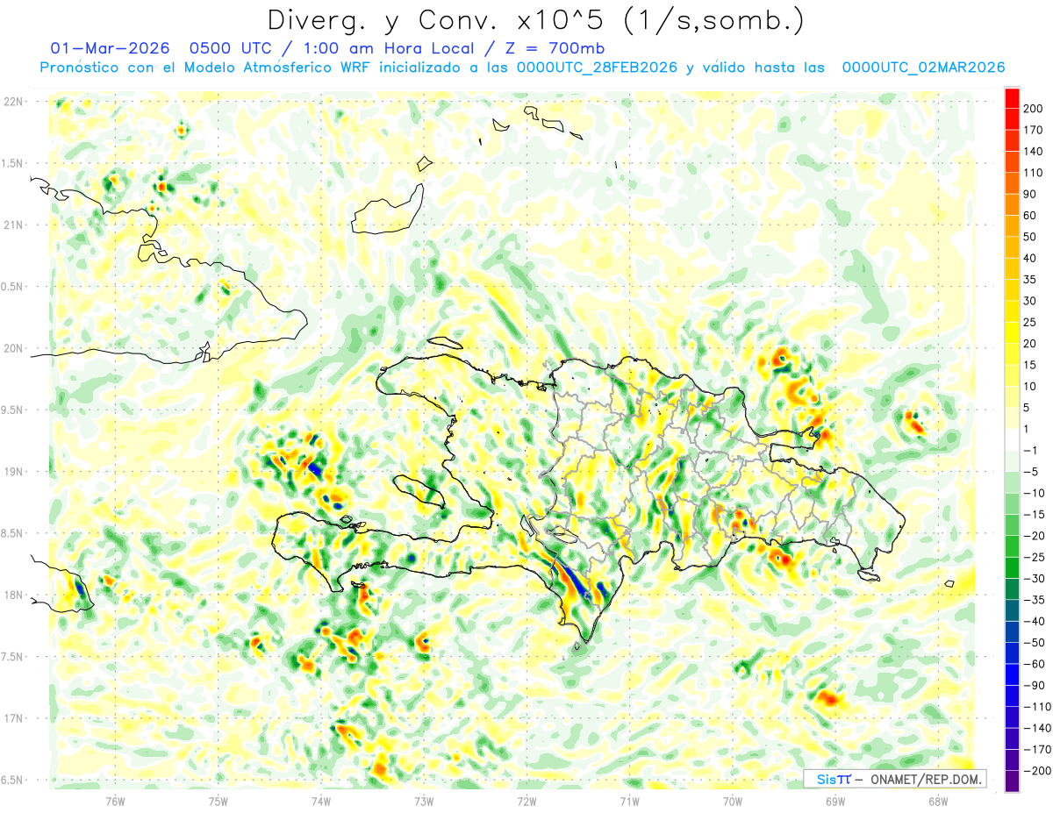
Task: Click the '17N' latitude label
Action: [14, 717]
